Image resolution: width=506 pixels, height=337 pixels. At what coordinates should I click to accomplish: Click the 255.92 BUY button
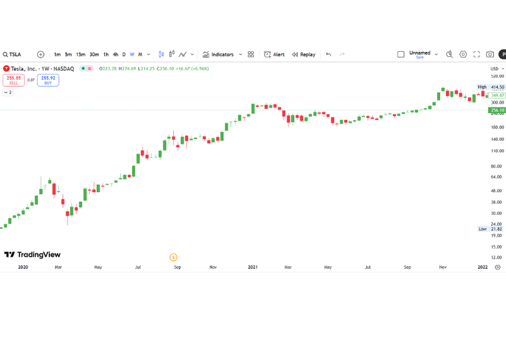[48, 80]
